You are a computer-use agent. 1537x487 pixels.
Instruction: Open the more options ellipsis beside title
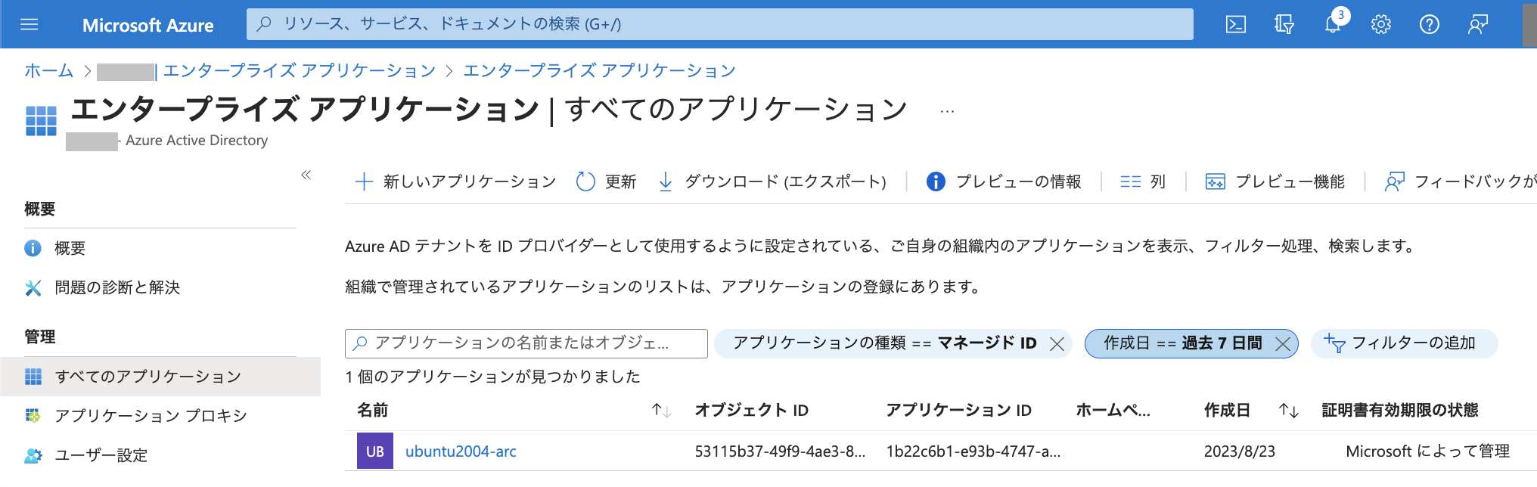(x=947, y=111)
